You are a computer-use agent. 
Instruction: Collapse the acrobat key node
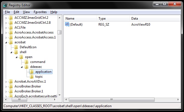6,43
